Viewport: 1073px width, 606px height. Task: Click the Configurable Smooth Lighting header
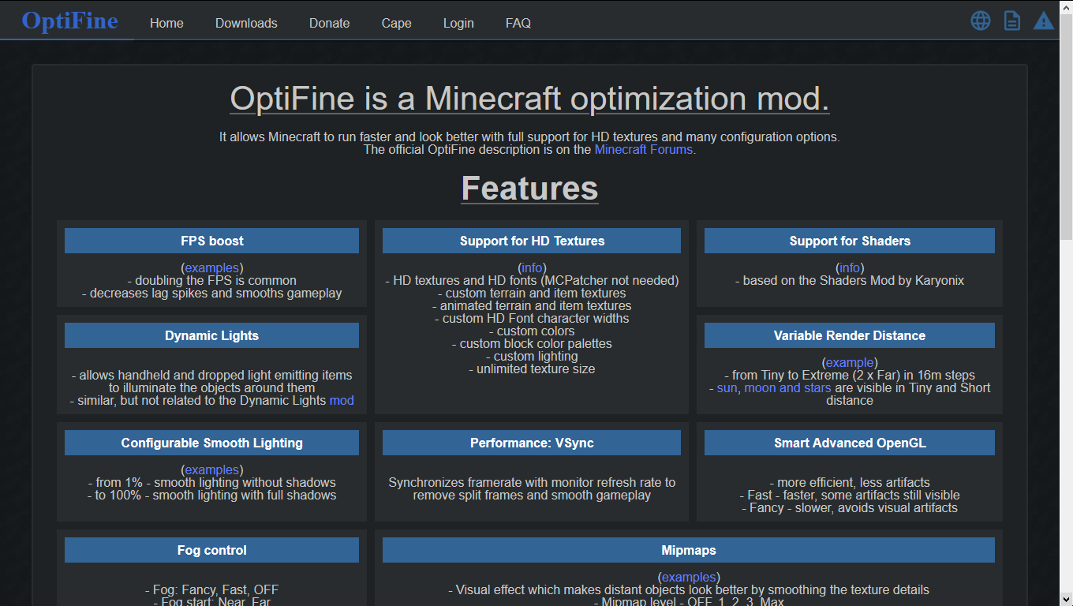tap(211, 443)
